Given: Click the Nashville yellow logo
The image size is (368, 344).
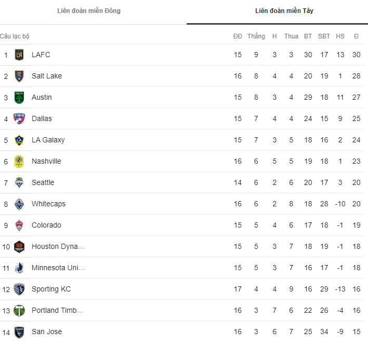Looking at the screenshot, I should [x=19, y=161].
